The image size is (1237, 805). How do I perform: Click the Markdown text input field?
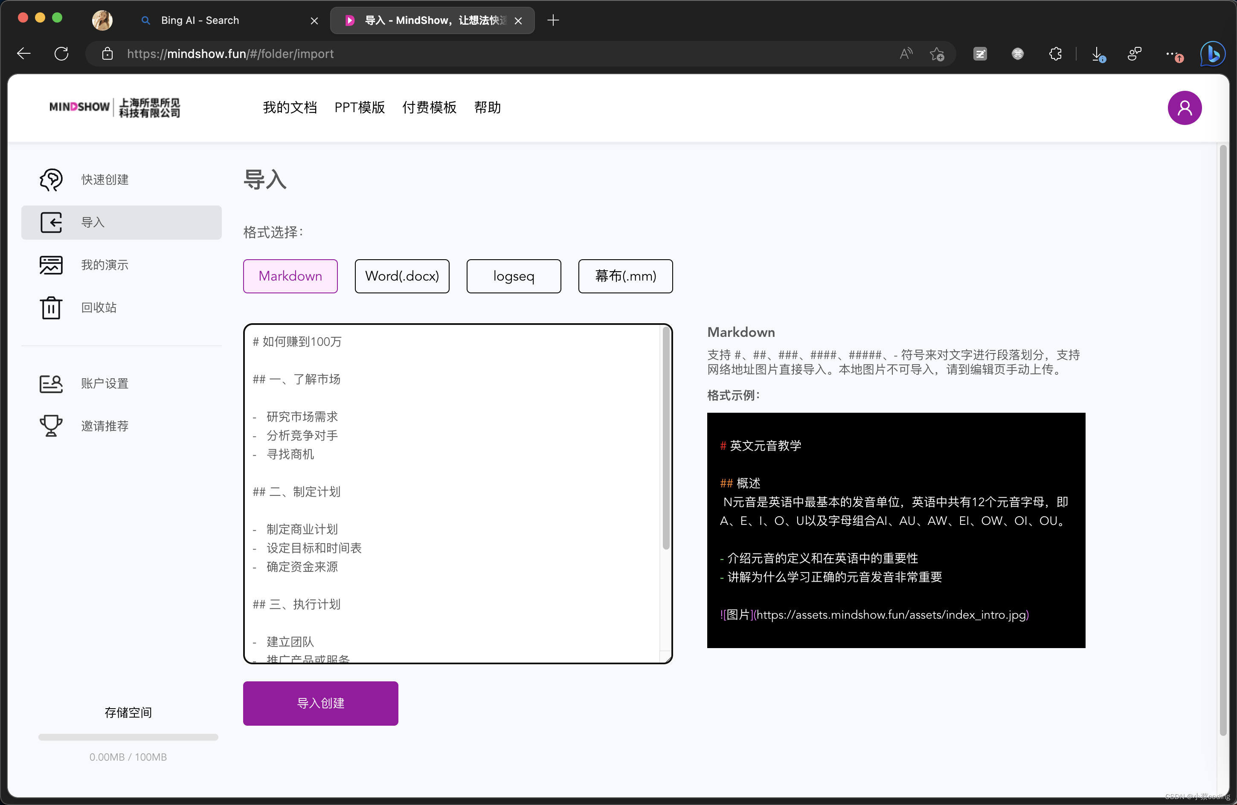coord(456,492)
